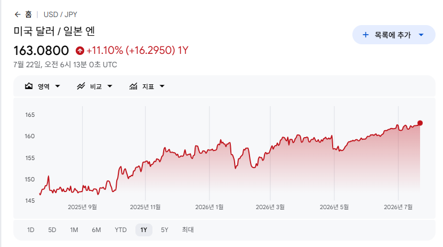The height and width of the screenshot is (247, 443).
Task: Switch chart range to 5D
Action: 52,230
